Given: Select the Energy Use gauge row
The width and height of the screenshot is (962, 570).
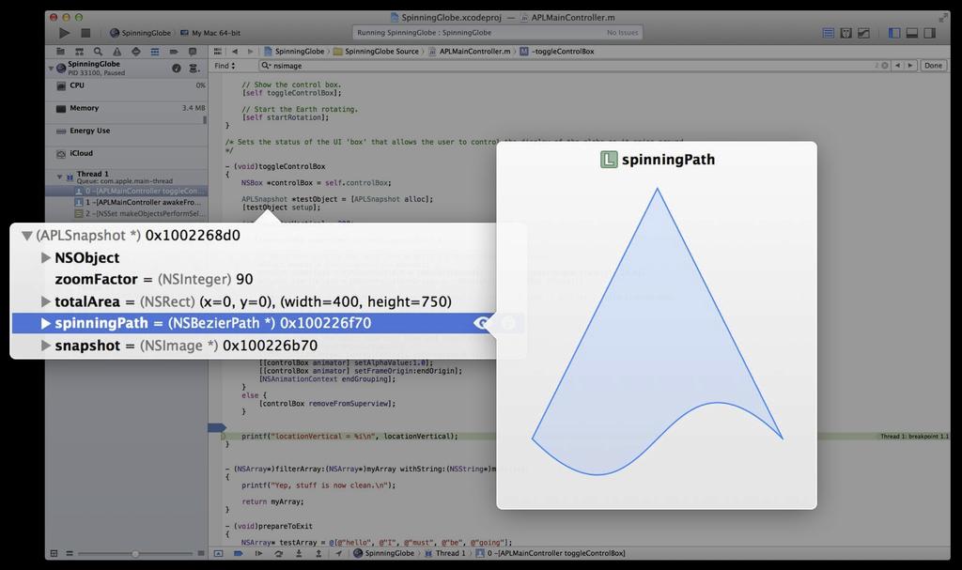Looking at the screenshot, I should tap(127, 131).
